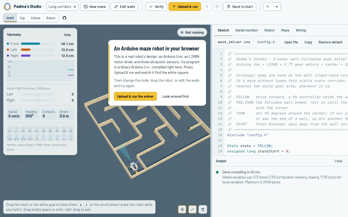This screenshot has height=217, width=348.
Task: Click the New maze button
Action: click(x=95, y=7)
